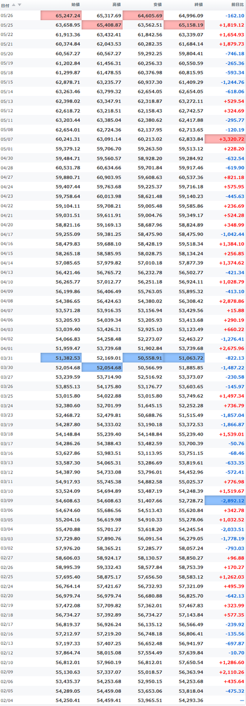Select change value +1,654.93
This screenshot has height=706, width=246.
click(231, 35)
